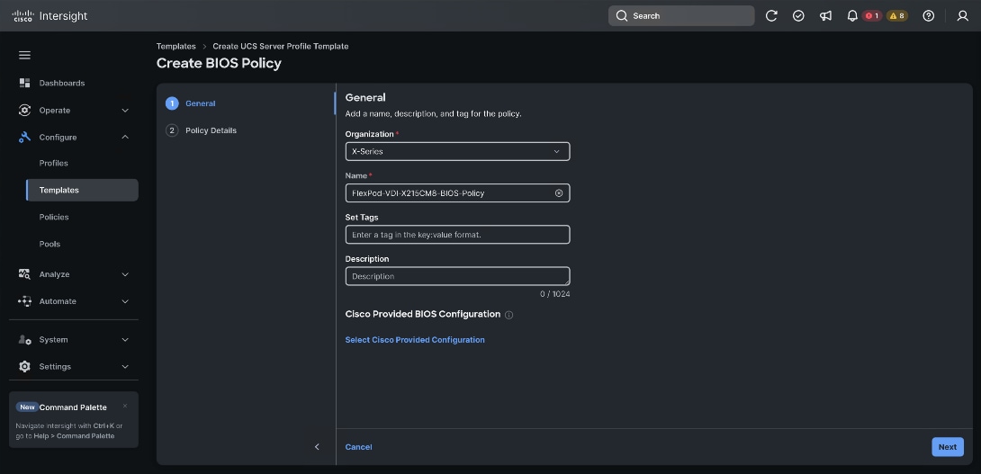
Task: Click the Configure wrench icon
Action: [24, 137]
